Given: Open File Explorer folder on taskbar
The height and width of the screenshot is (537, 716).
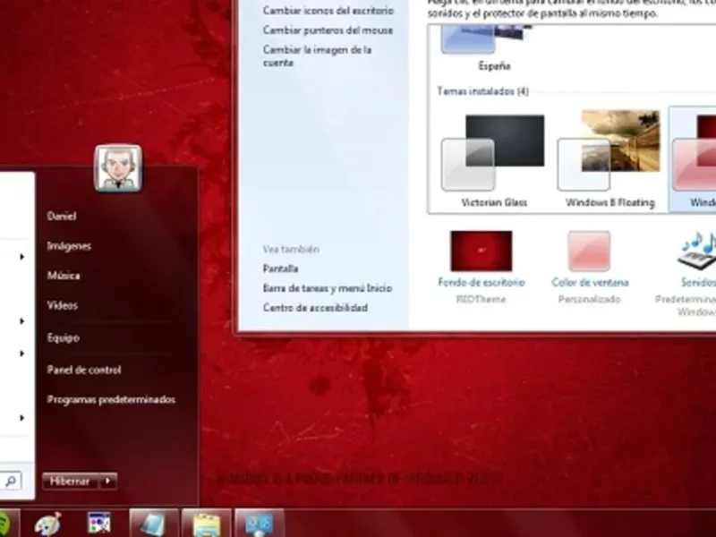Looking at the screenshot, I should (x=207, y=524).
